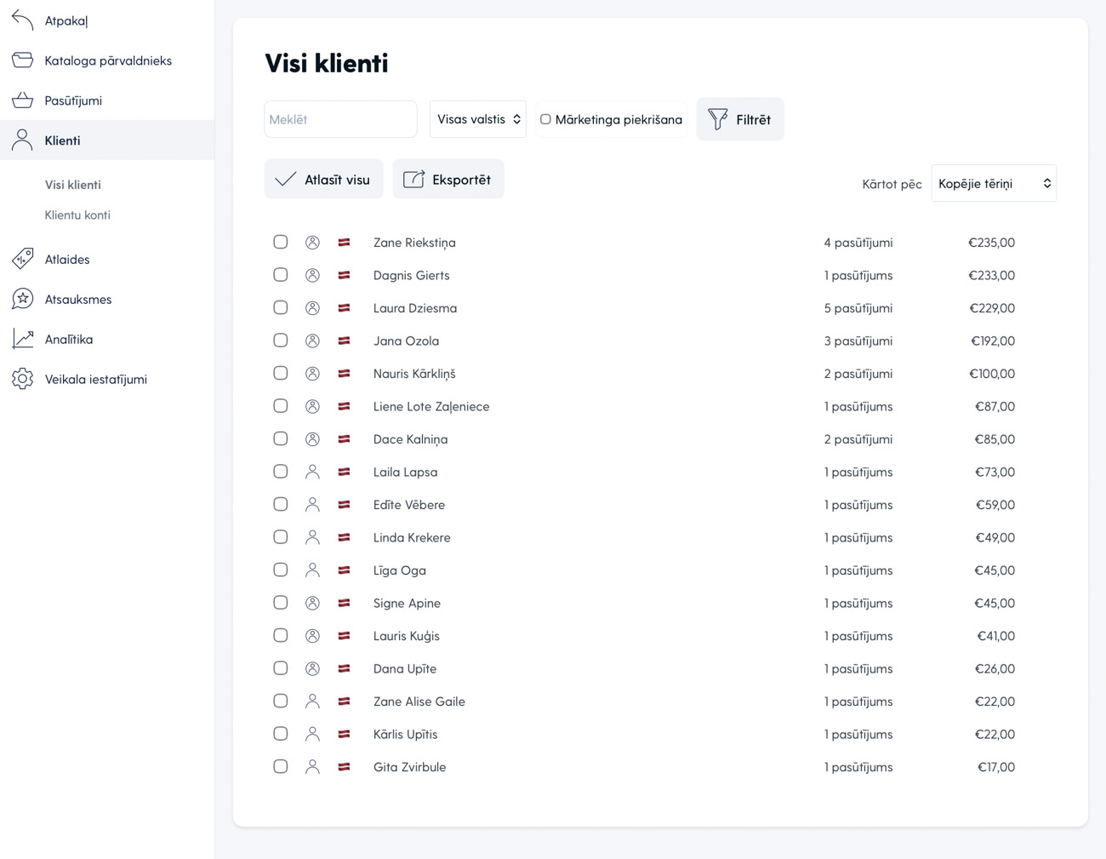This screenshot has width=1106, height=859.
Task: Open the Visas valstis country dropdown
Action: pos(477,119)
